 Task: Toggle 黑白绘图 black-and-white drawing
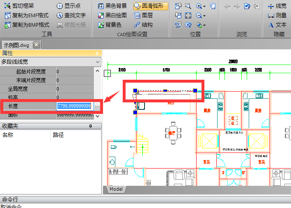point(112,16)
